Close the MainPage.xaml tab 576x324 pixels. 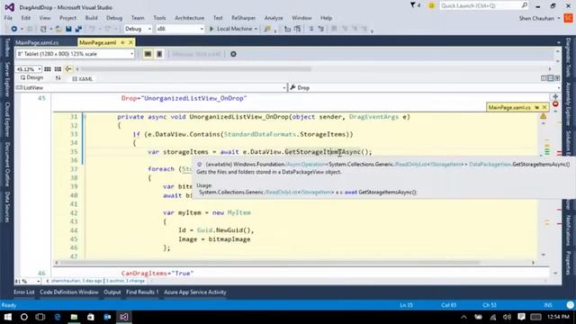coord(130,42)
